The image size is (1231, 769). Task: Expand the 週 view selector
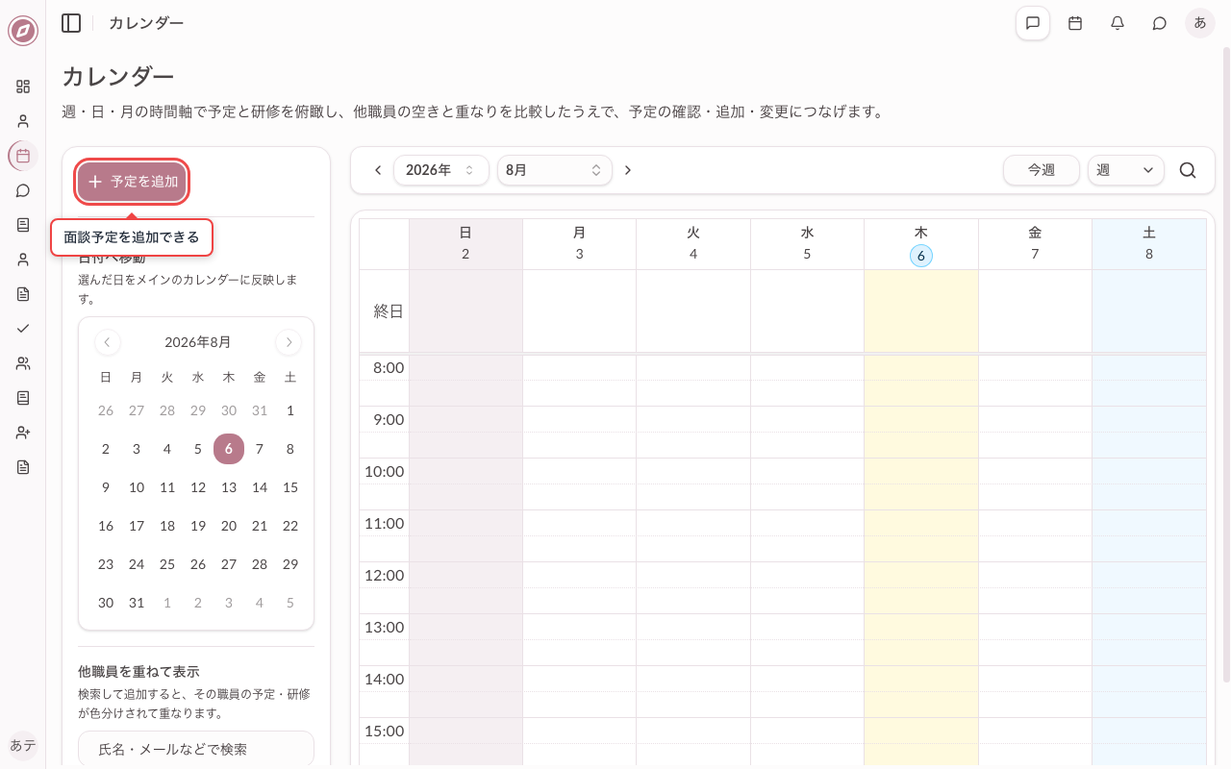tap(1126, 170)
